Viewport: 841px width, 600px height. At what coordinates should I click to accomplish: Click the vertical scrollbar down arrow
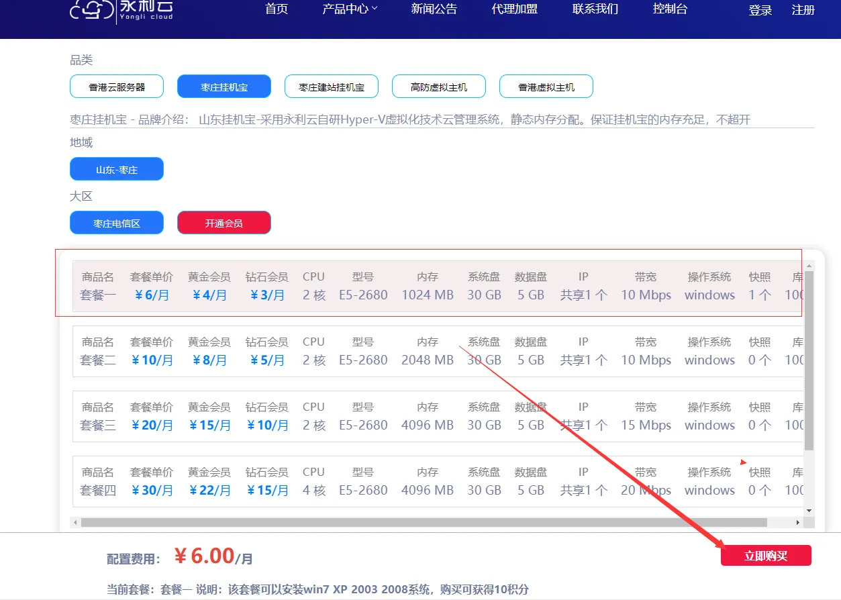pyautogui.click(x=809, y=511)
